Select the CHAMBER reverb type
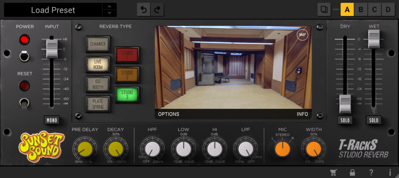The image size is (399, 178). pyautogui.click(x=98, y=44)
